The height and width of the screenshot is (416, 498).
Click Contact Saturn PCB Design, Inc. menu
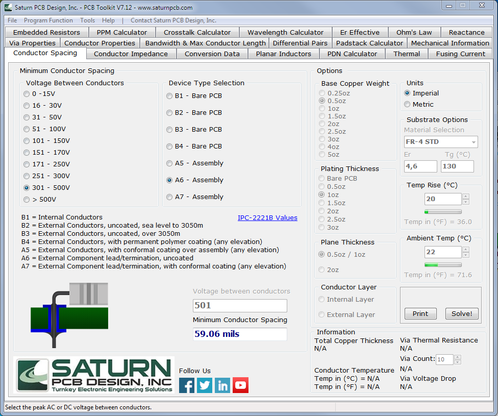[173, 20]
